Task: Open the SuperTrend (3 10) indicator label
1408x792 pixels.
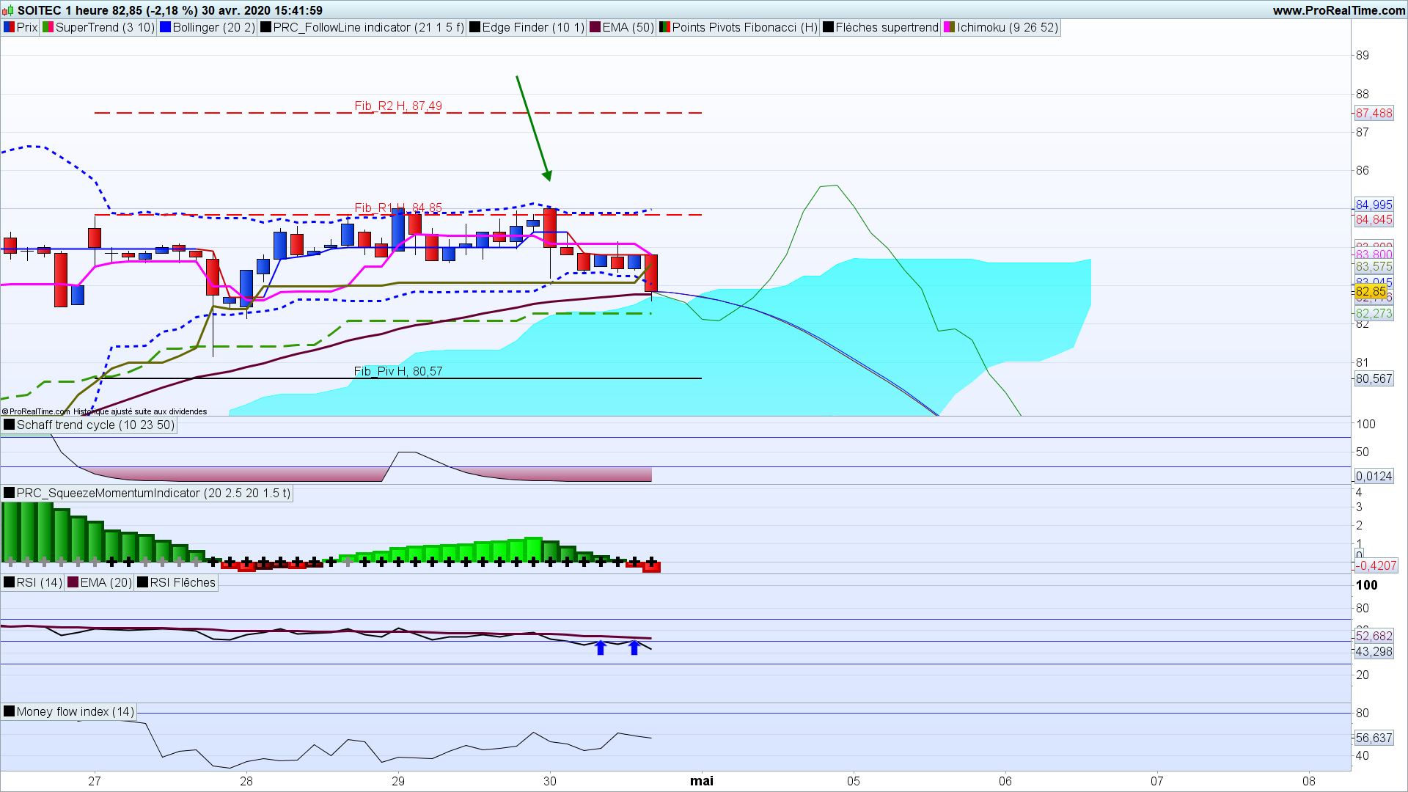Action: (x=105, y=27)
